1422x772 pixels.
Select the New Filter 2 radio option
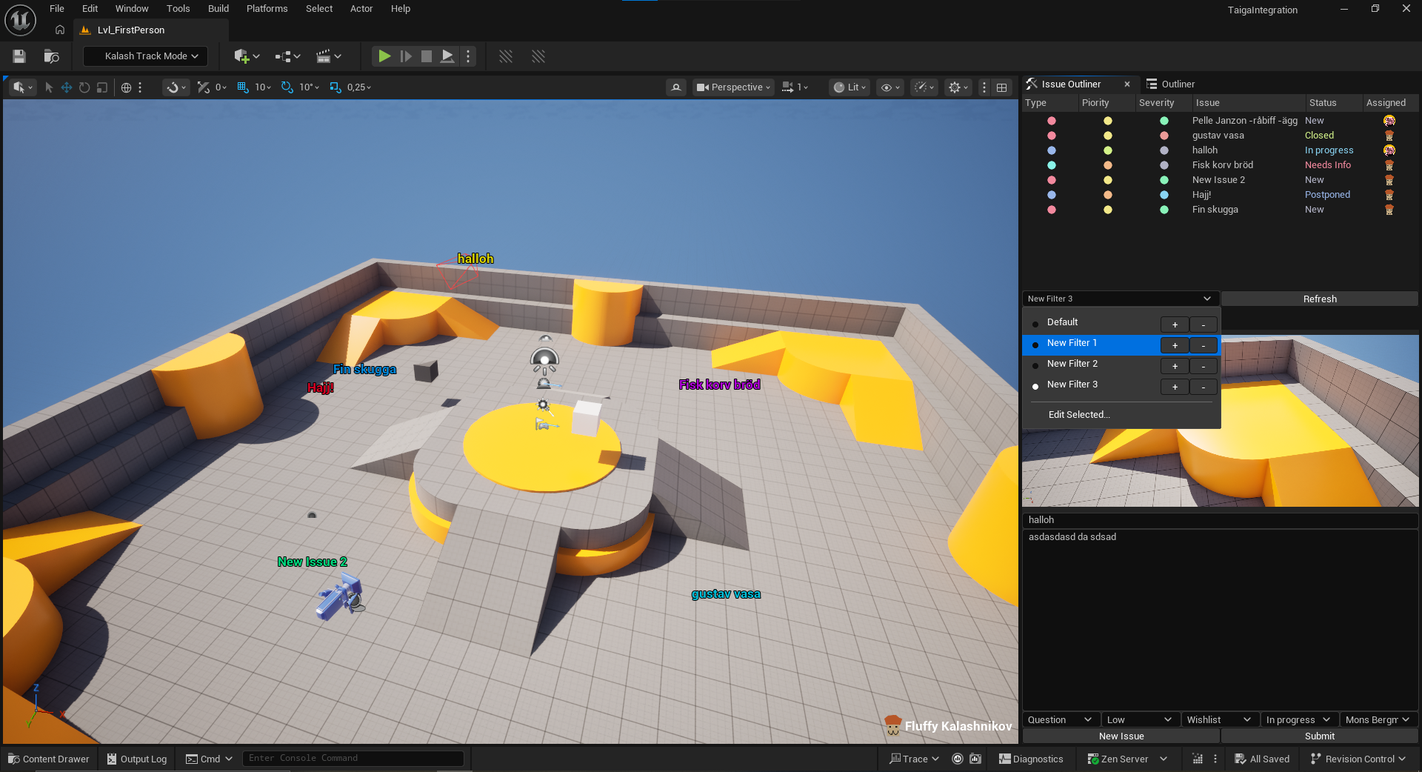(1035, 365)
